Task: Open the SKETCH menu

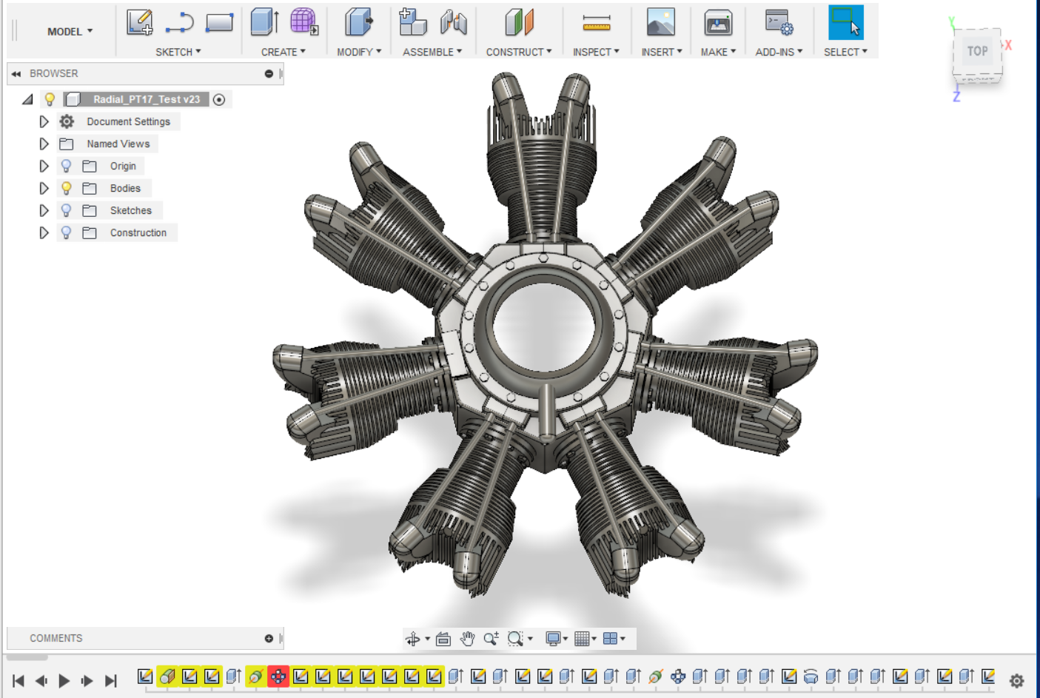Action: (x=178, y=52)
